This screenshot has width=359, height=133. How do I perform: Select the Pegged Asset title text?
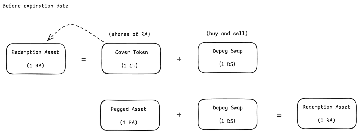pyautogui.click(x=128, y=109)
